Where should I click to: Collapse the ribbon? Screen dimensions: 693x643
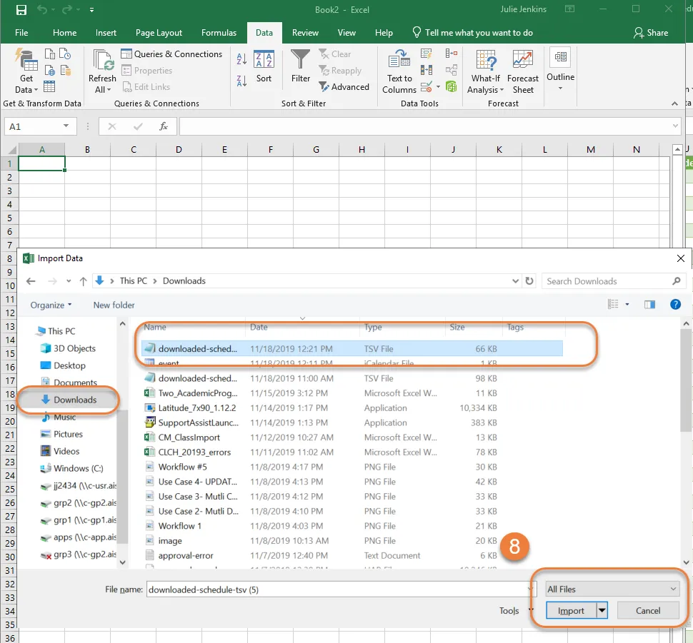[x=674, y=103]
